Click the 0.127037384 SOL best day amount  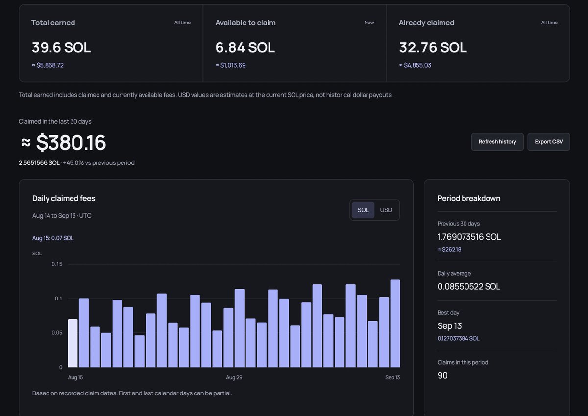click(459, 339)
